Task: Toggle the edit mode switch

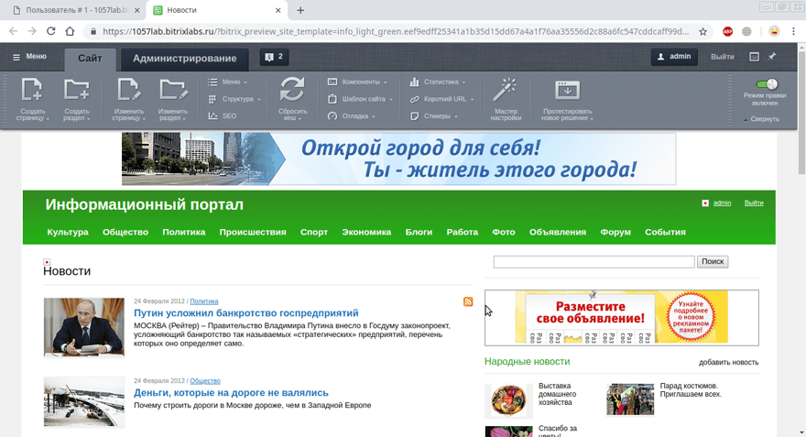Action: tap(767, 84)
